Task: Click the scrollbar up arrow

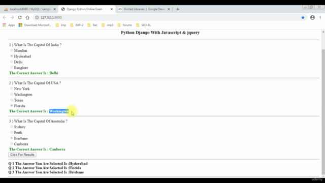Action: click(323, 32)
